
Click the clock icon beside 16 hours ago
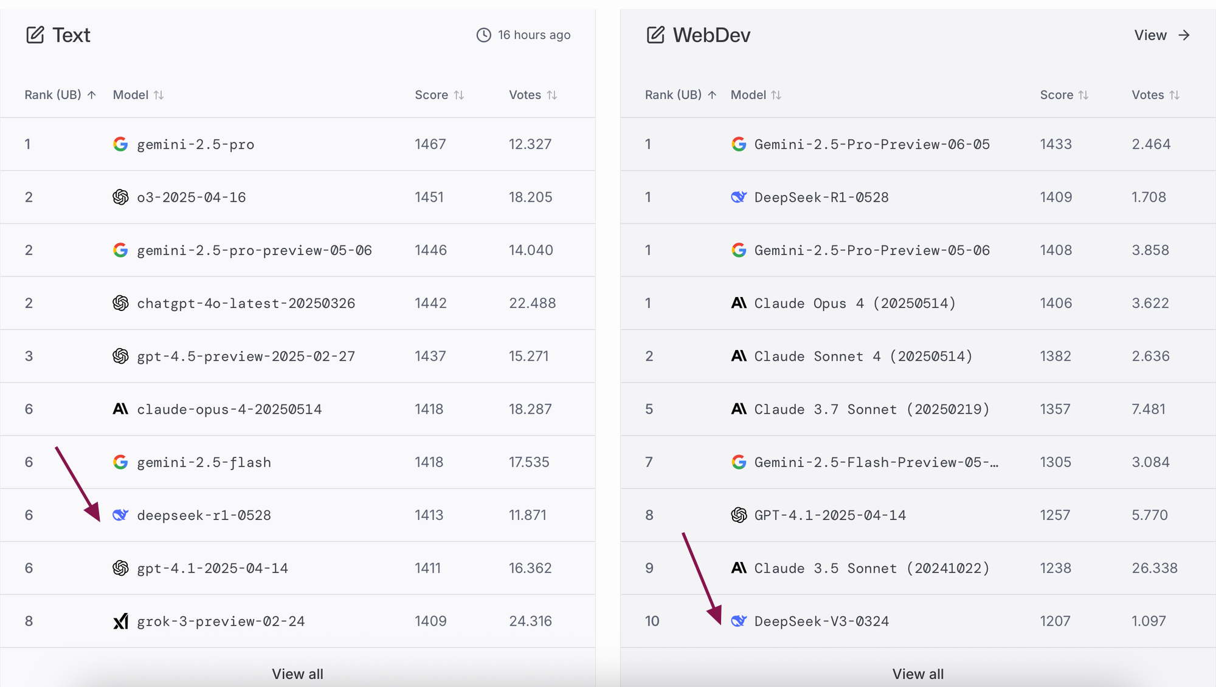click(483, 35)
